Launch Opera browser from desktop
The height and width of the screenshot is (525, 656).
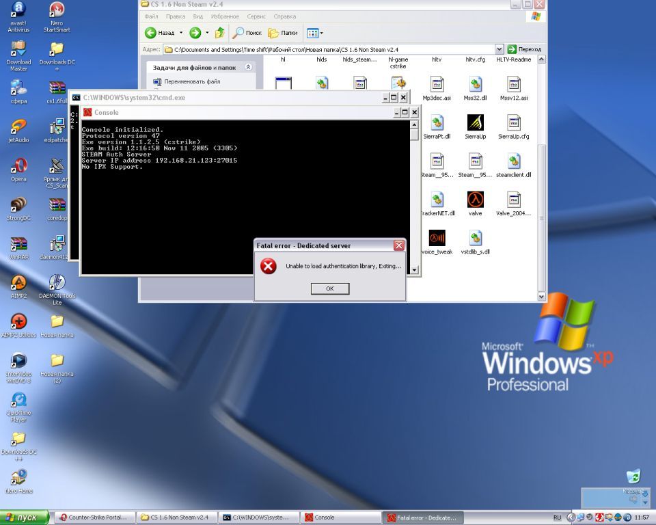point(18,170)
